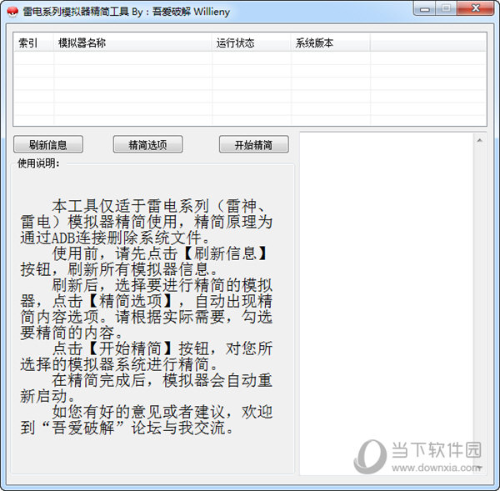
Task: Select the 索引 column header
Action: tap(33, 43)
